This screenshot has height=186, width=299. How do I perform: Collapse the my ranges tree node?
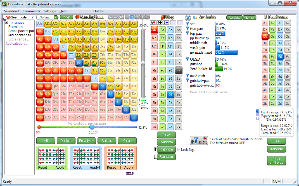coord(6,23)
